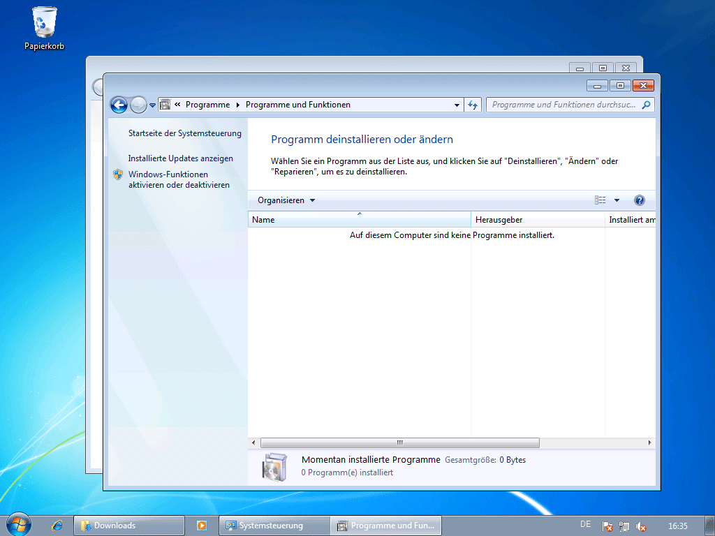Refresh the Programme und Funktionen view

click(x=473, y=105)
